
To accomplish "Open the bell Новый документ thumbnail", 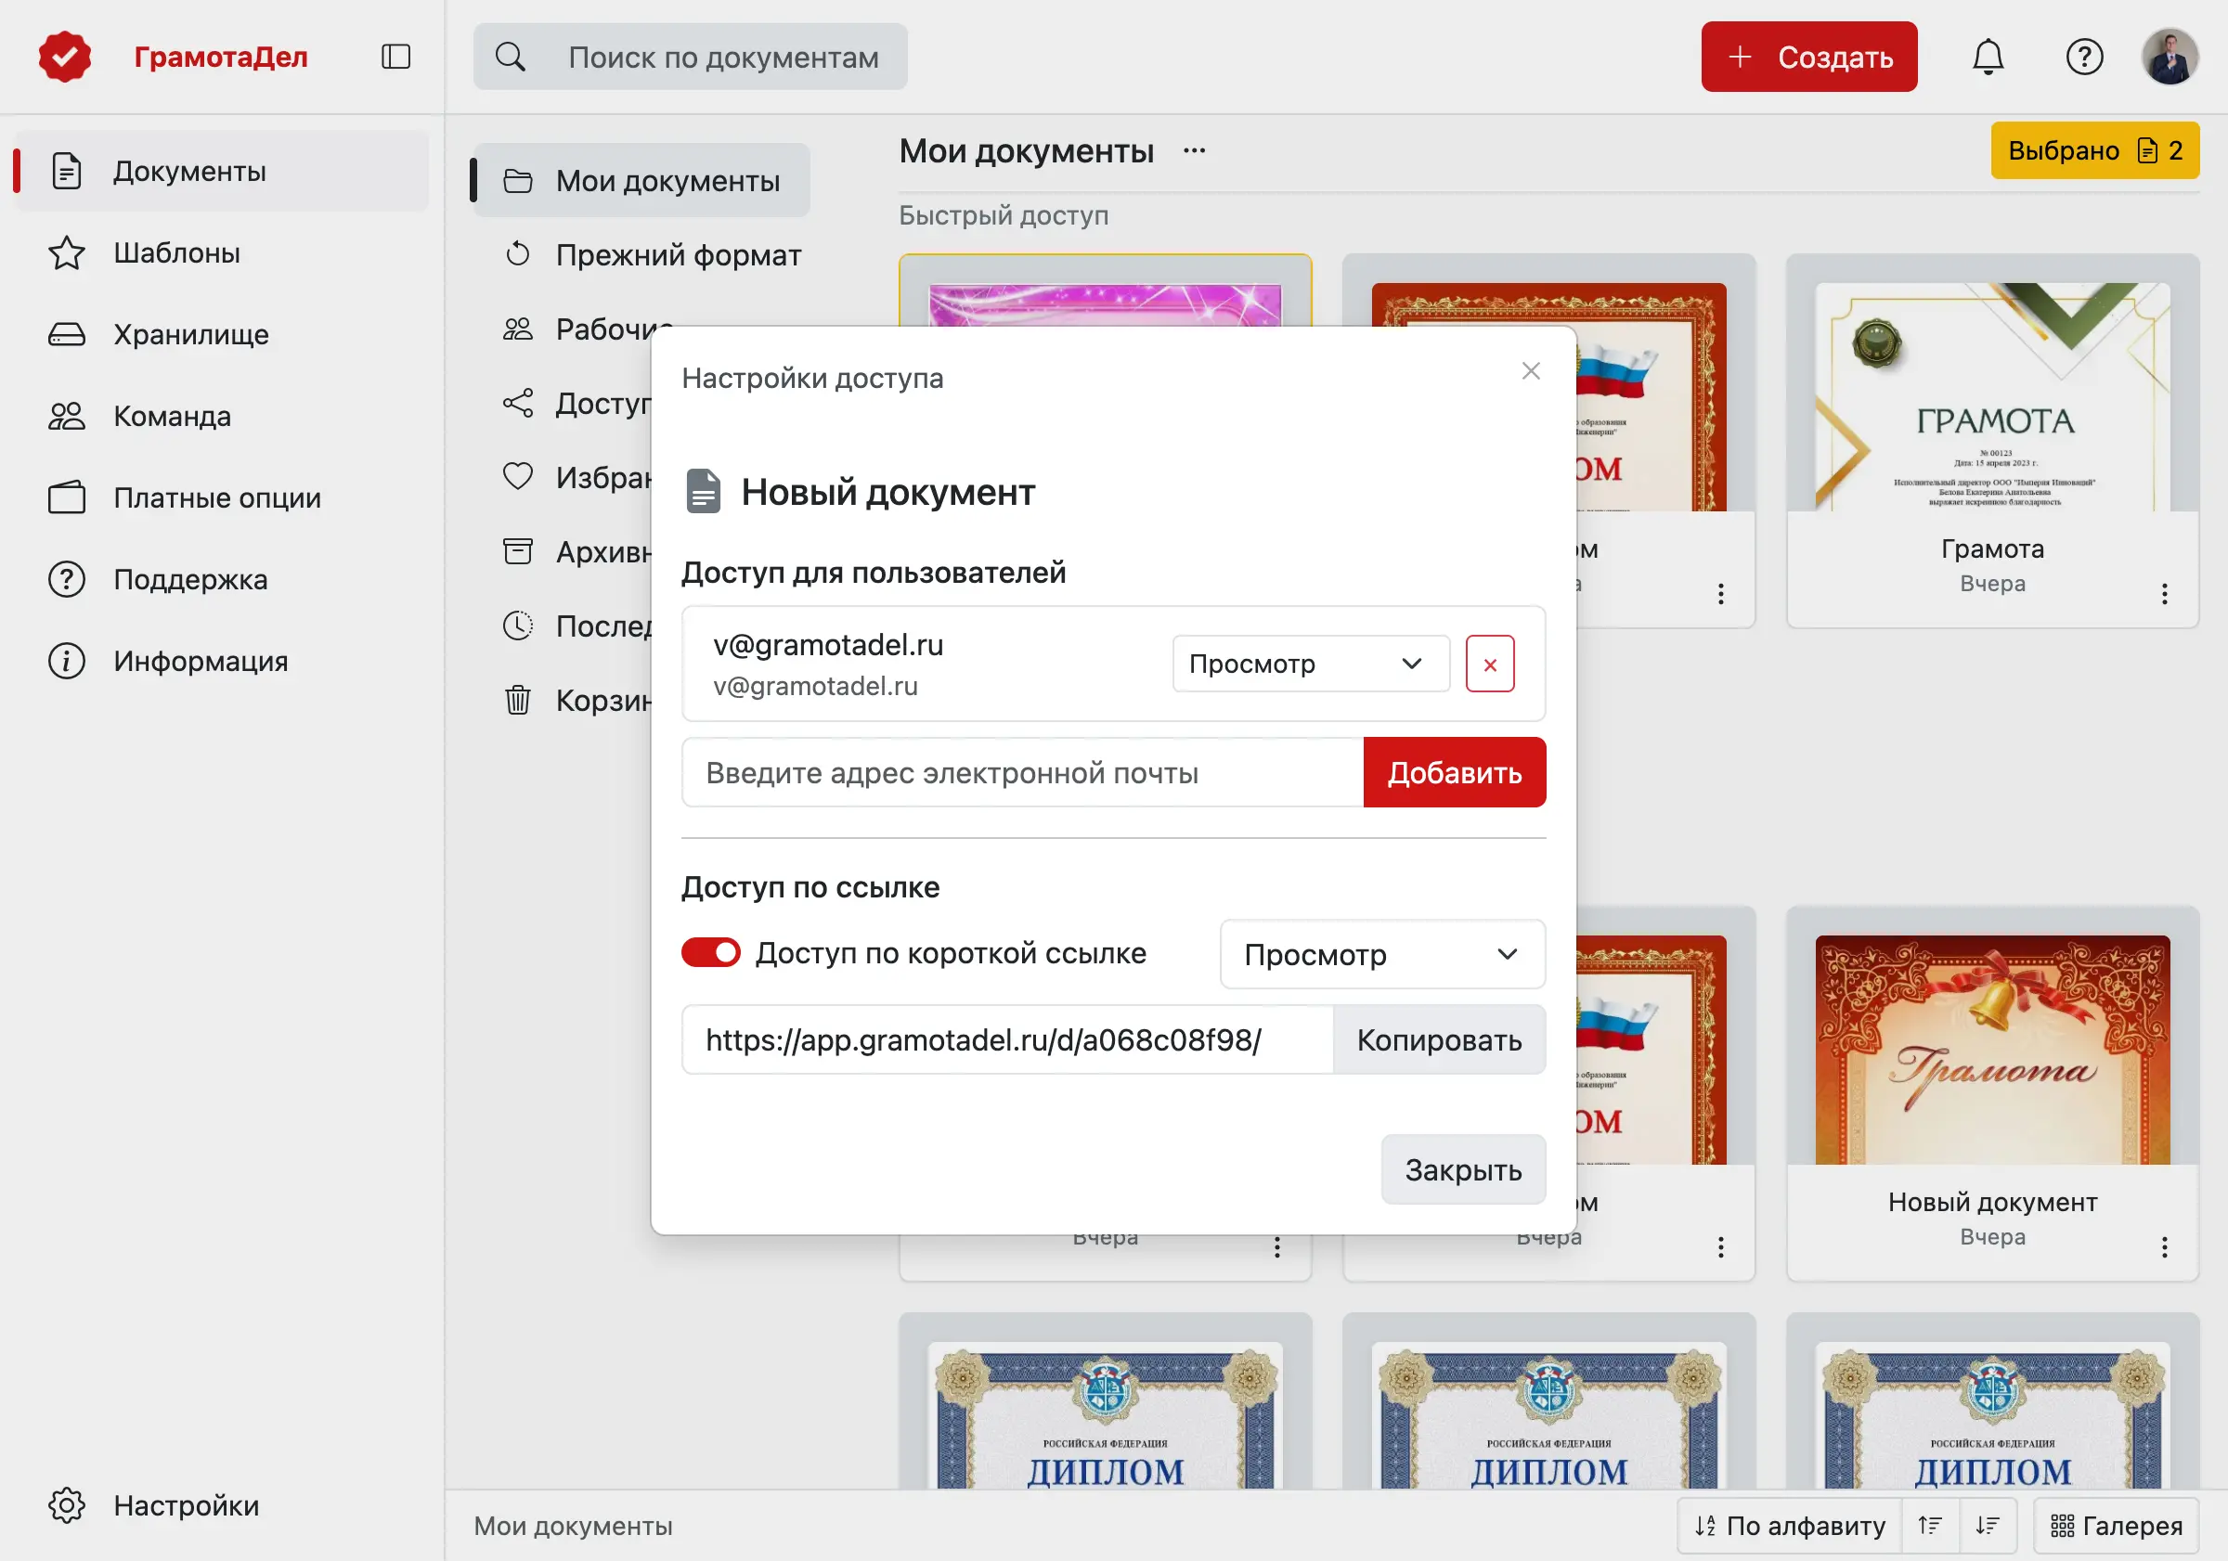I will (x=1992, y=1050).
